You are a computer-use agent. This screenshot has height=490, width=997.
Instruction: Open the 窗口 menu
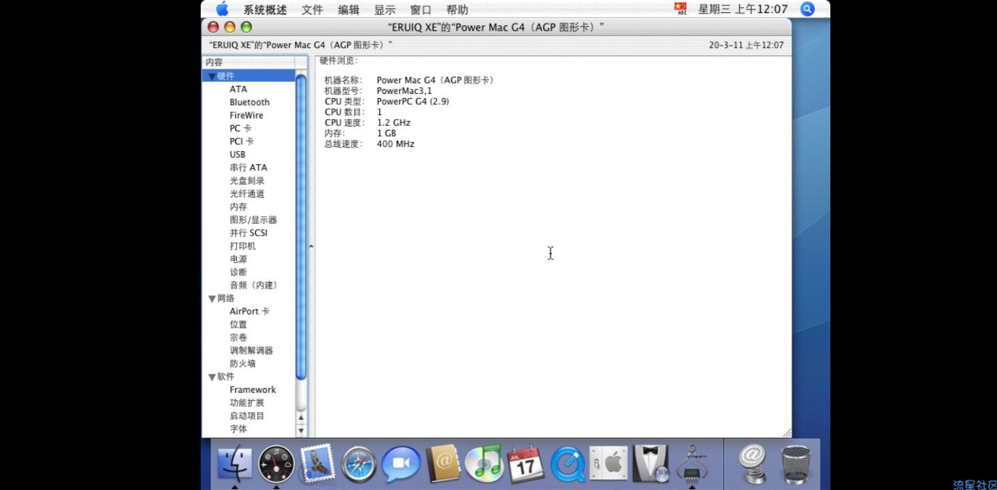(421, 10)
